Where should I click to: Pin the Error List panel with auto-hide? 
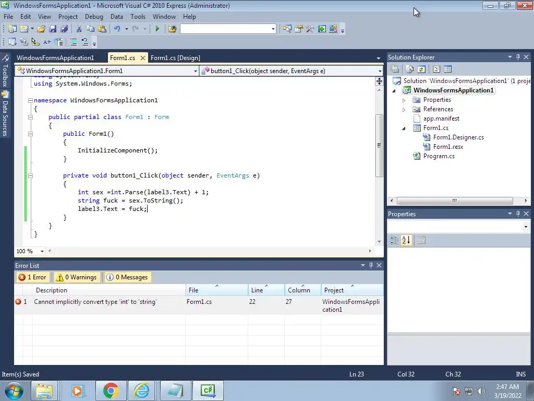pos(371,265)
